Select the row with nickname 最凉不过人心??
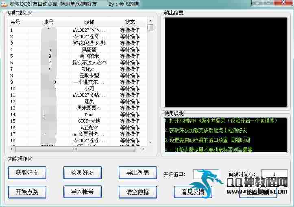The width and height of the screenshot is (294, 207). pyautogui.click(x=78, y=63)
